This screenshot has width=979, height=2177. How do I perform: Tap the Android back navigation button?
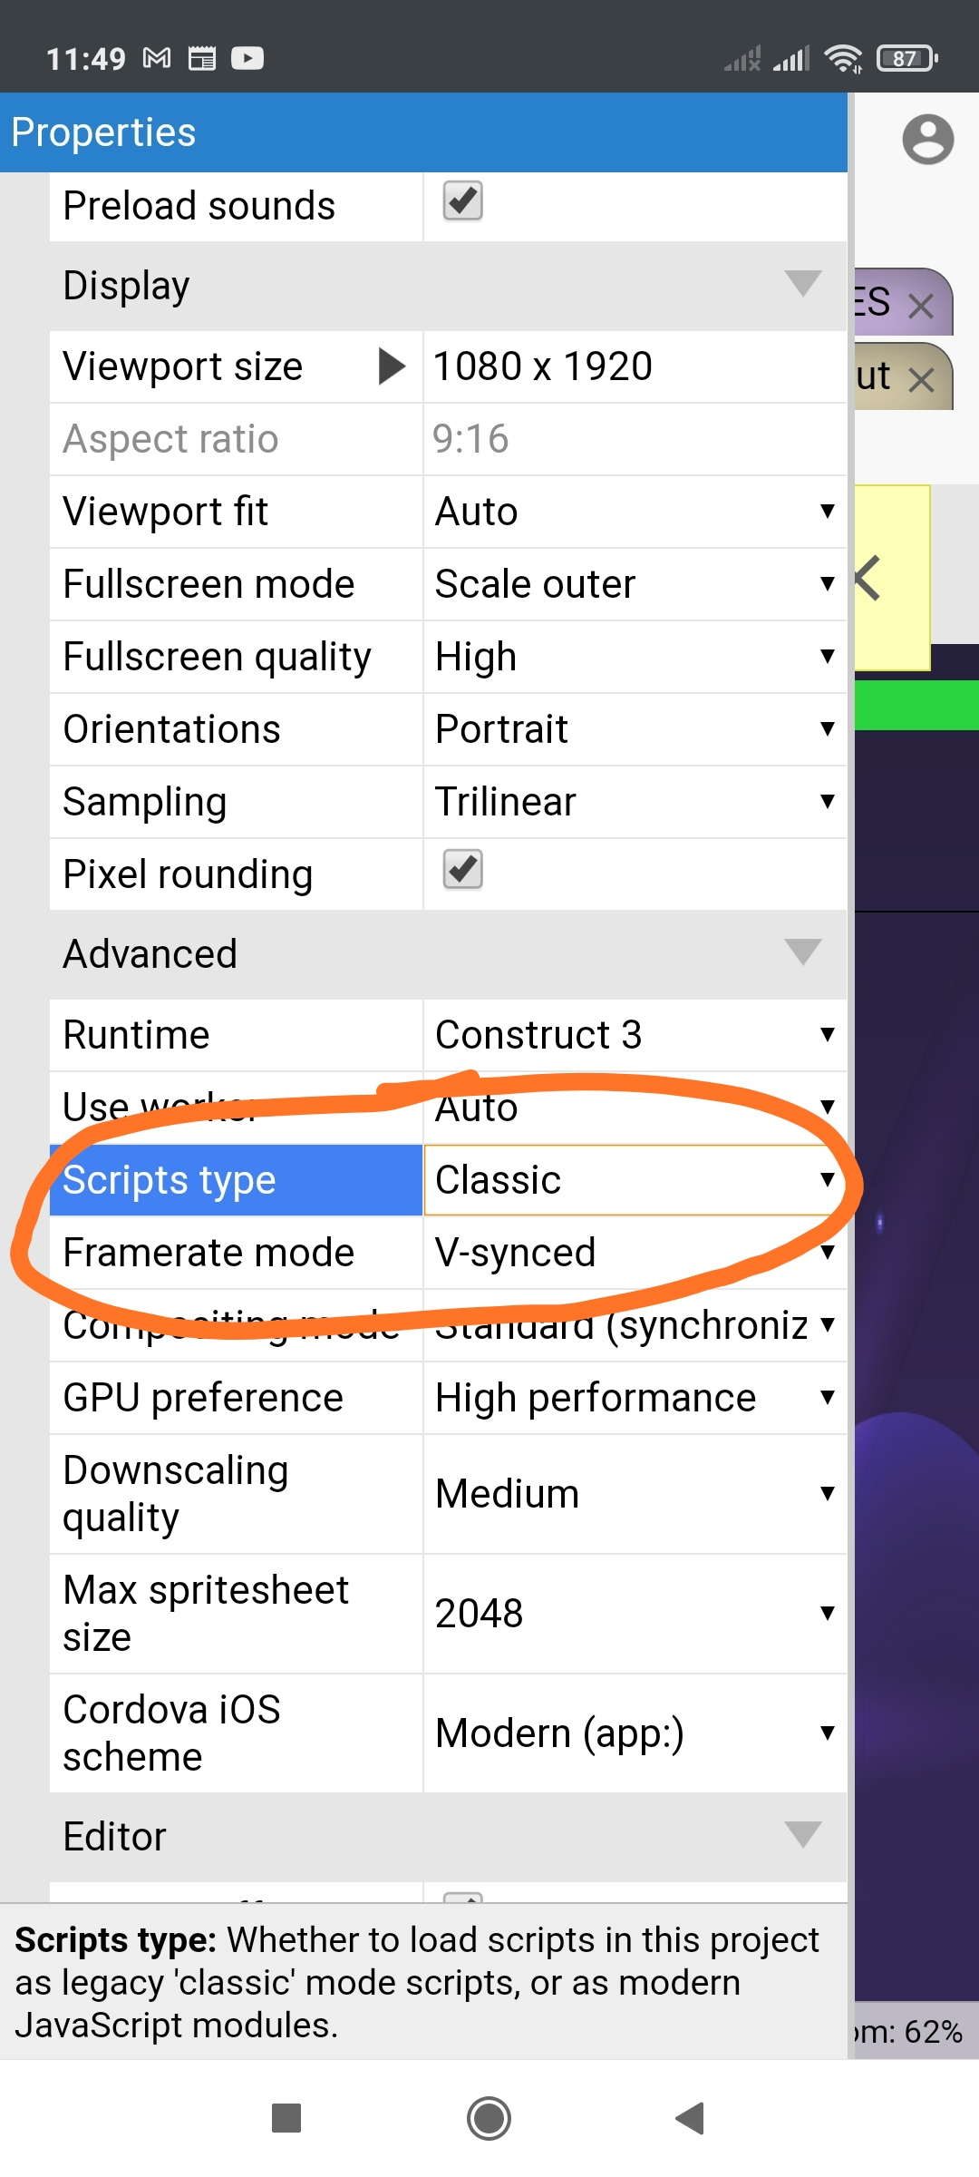pyautogui.click(x=690, y=2119)
